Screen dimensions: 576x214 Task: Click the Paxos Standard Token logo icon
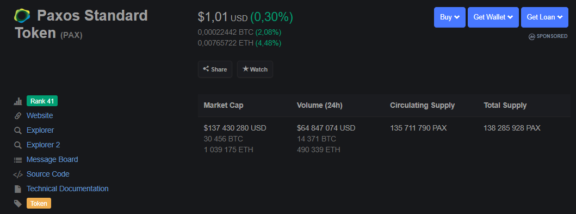point(22,16)
